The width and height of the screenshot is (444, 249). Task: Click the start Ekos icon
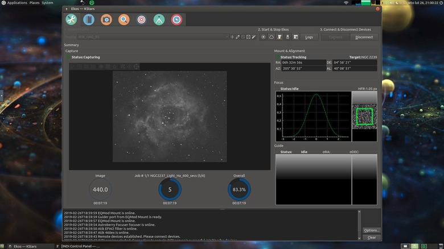[264, 37]
